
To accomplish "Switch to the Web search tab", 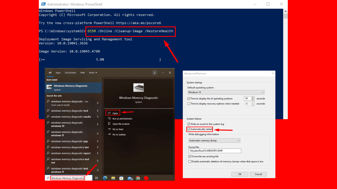I will (82, 73).
